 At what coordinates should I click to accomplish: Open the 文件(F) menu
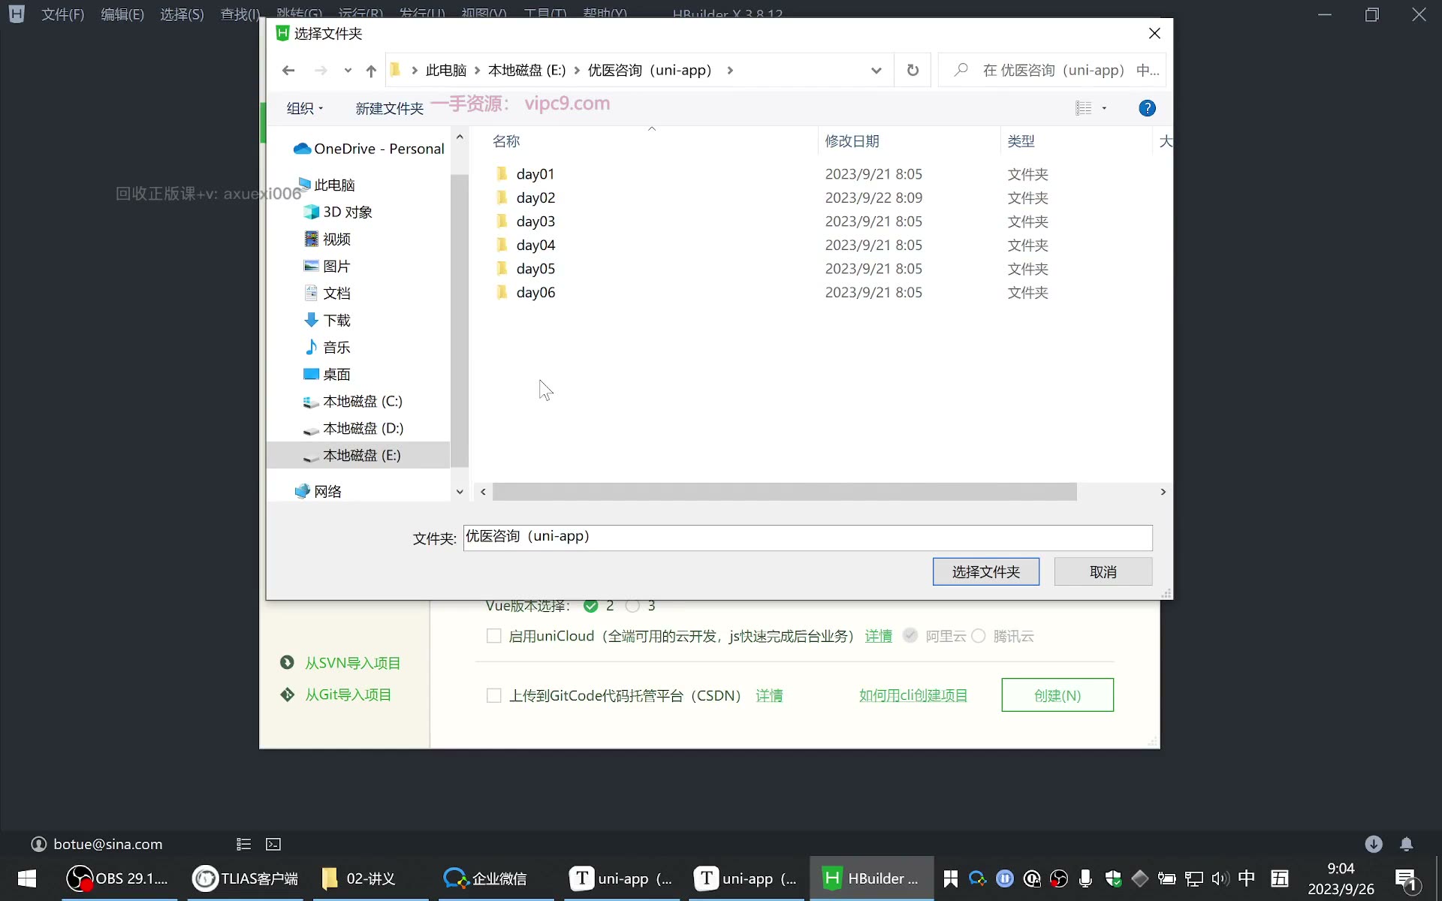[62, 14]
